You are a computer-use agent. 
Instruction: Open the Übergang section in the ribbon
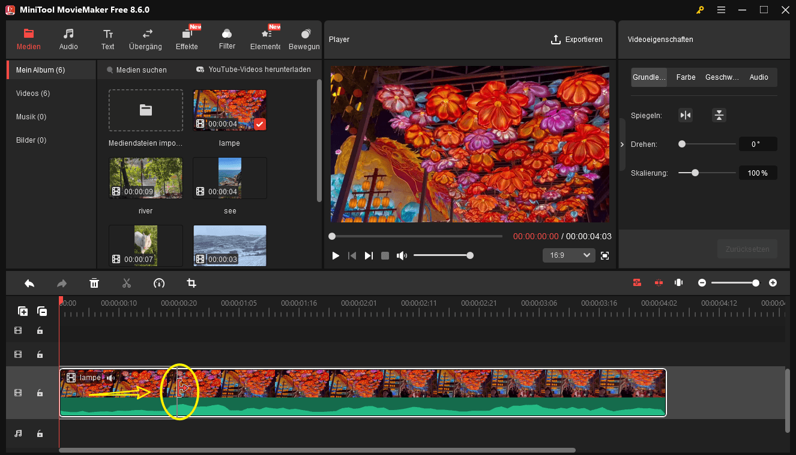tap(145, 39)
